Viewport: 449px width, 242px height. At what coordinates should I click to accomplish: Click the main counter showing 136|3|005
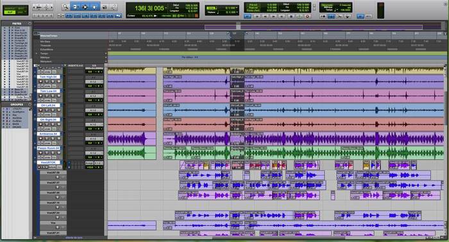(x=149, y=8)
